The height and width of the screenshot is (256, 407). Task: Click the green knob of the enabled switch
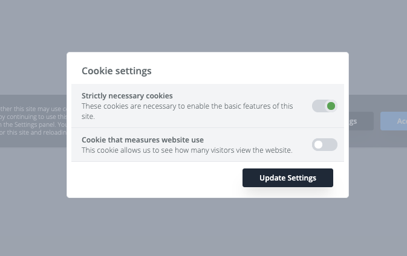[x=331, y=106]
